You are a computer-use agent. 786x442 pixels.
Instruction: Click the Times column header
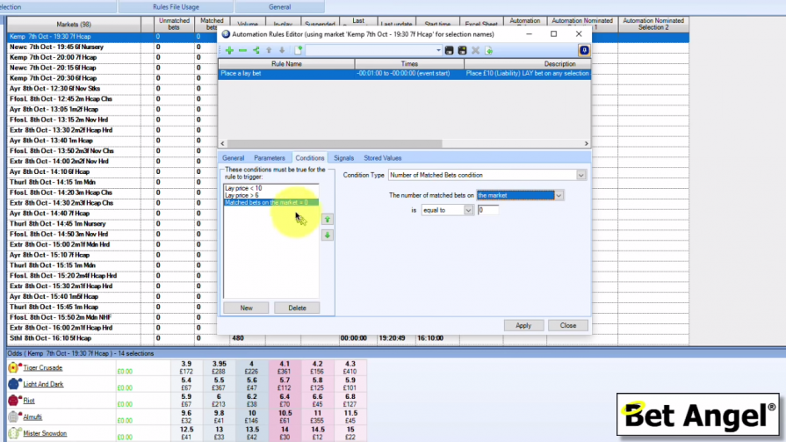[409, 64]
